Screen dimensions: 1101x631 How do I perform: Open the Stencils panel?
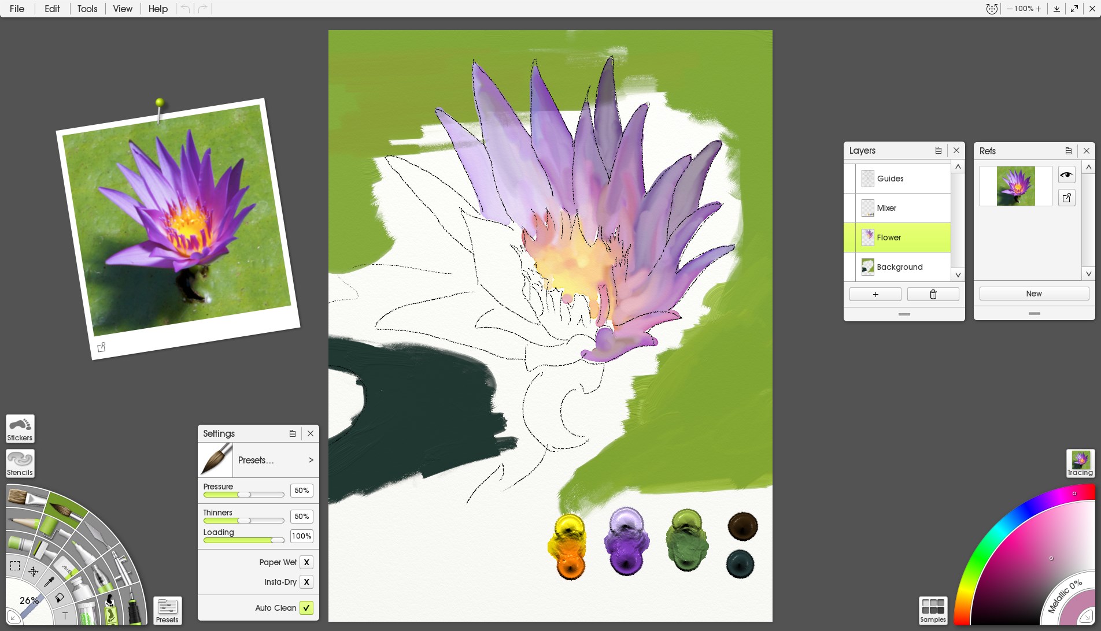coord(20,463)
